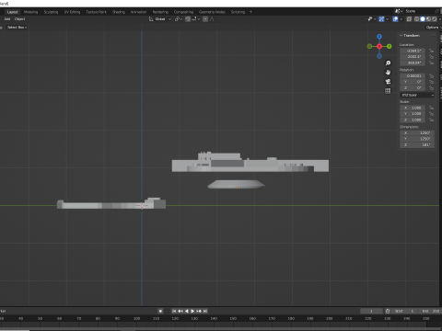Viewport: 442px width, 331px height.
Task: Click the dim negative Y gizmo ball
Action: tap(369, 46)
